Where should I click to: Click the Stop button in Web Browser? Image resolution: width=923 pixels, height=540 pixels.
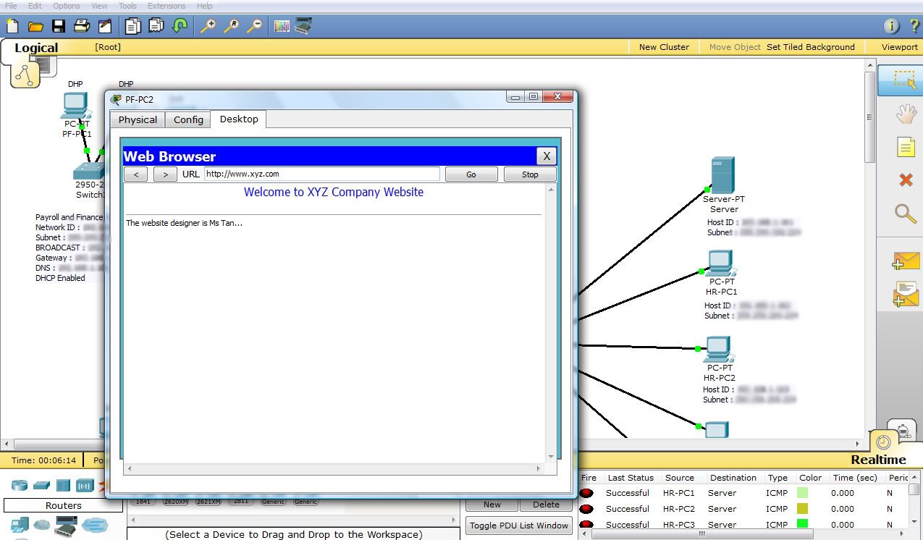point(530,174)
